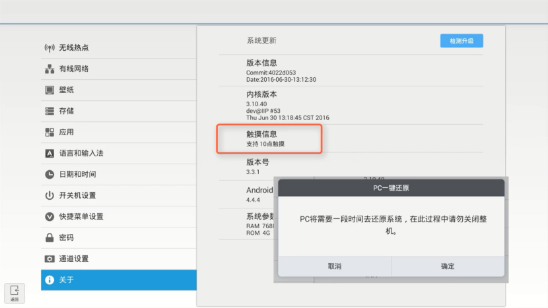Click the dialog warning message text
Image resolution: width=548 pixels, height=308 pixels.
393,225
